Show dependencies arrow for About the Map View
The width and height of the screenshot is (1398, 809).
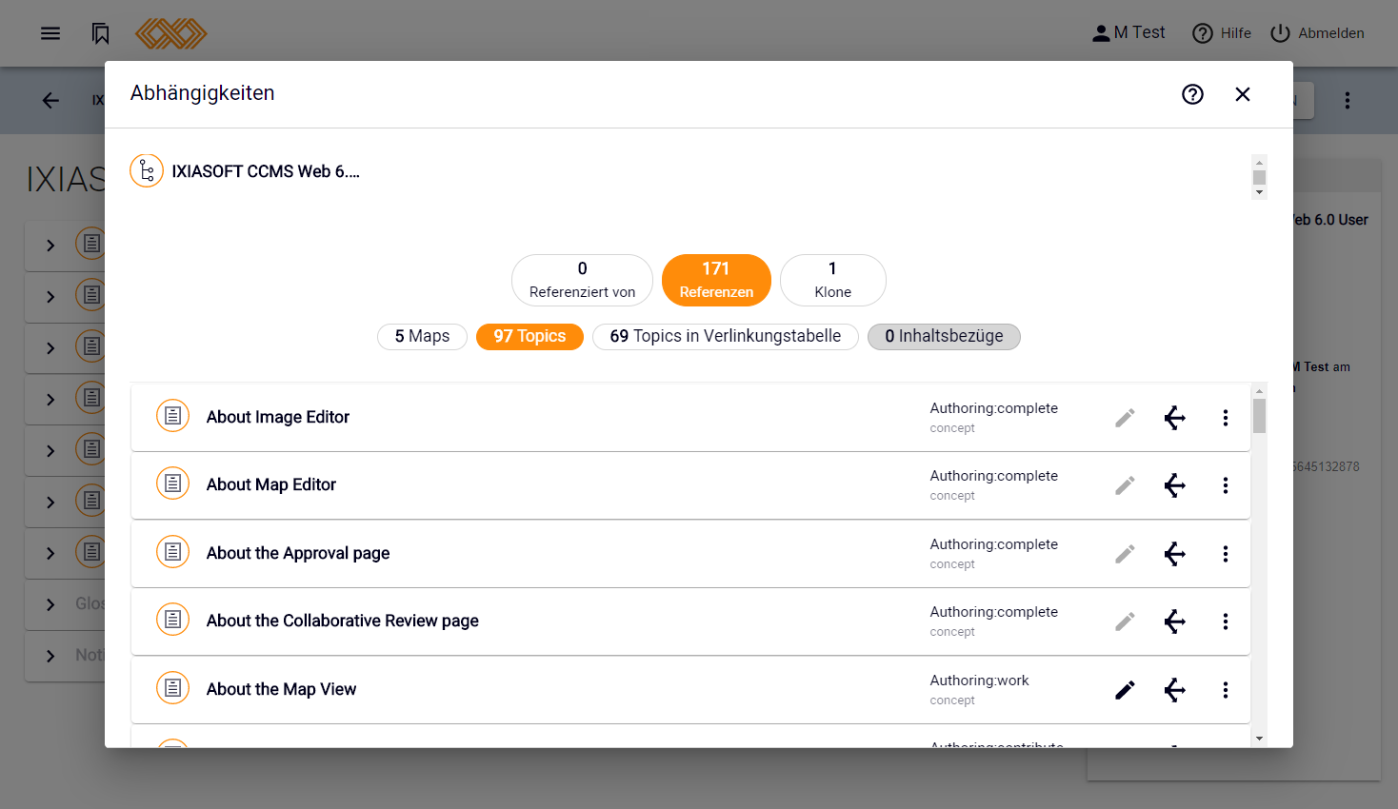1175,690
